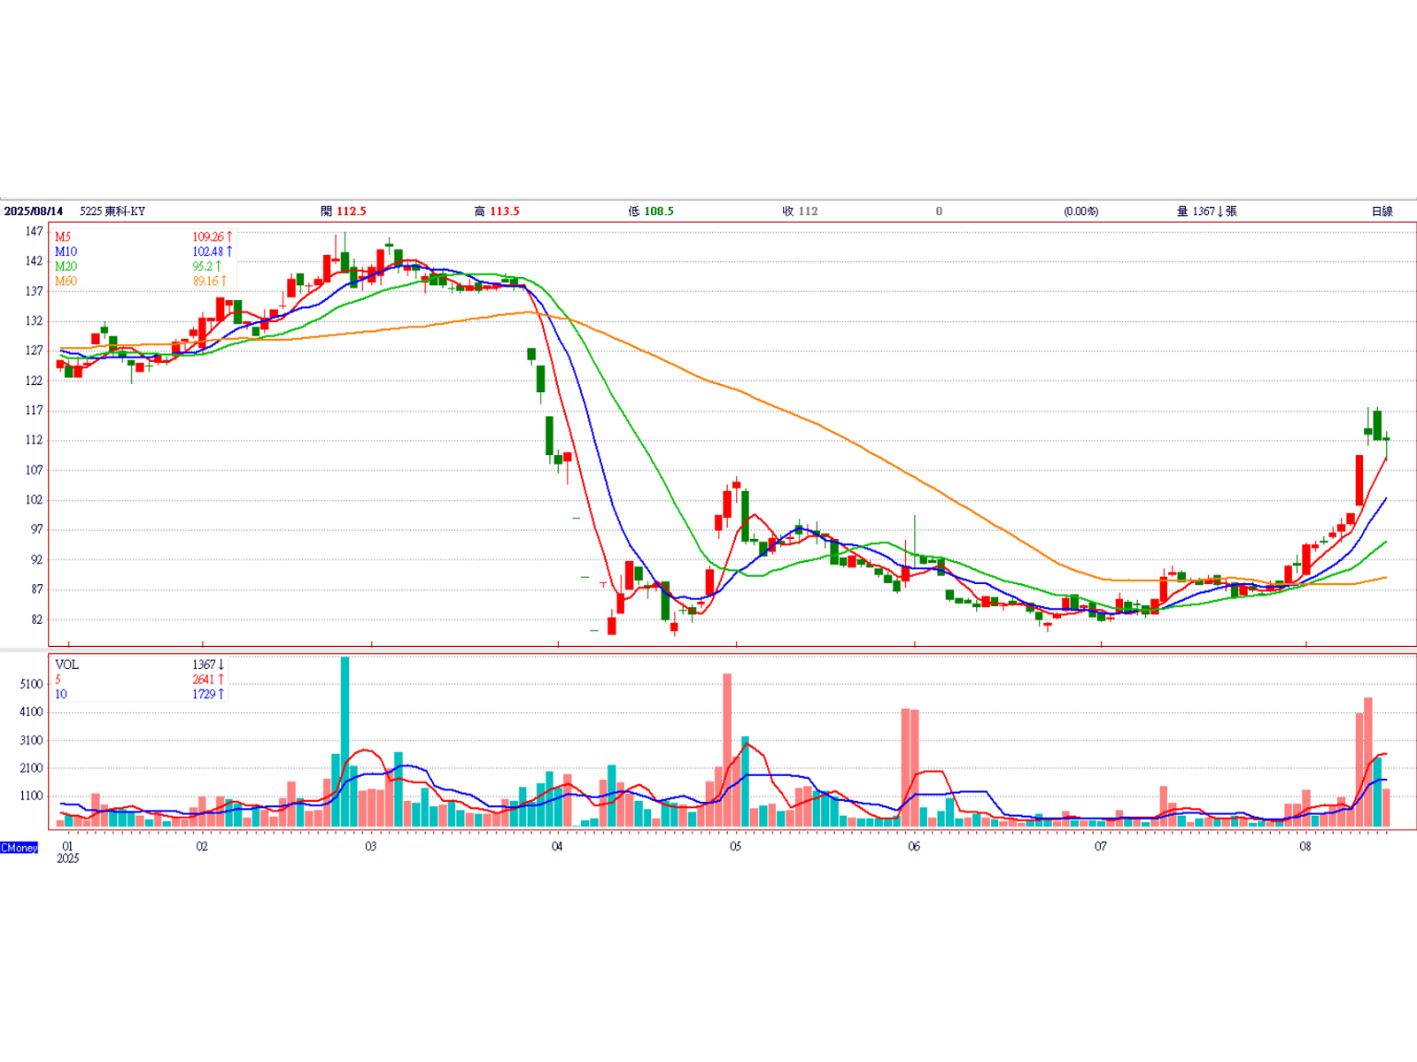Click the 收 112 closing price

click(801, 212)
